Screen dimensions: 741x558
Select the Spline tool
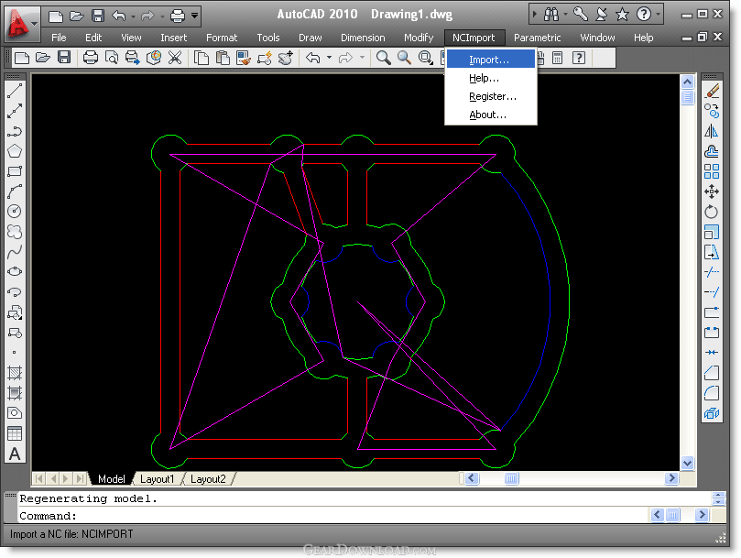coord(14,252)
